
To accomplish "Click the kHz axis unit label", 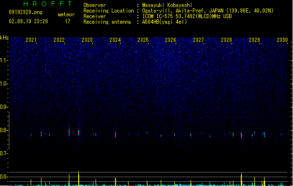I will (4, 38).
